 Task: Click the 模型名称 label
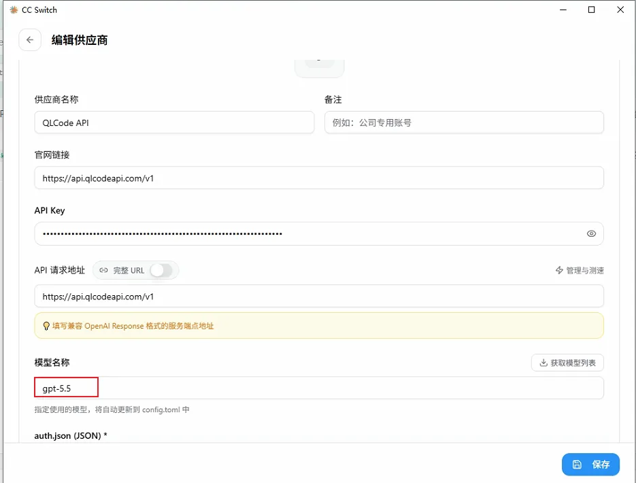click(52, 363)
